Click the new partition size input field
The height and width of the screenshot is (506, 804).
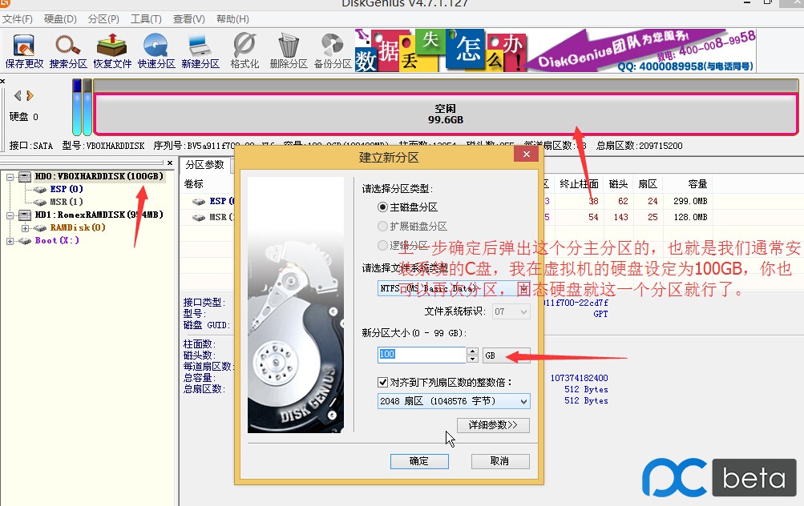click(421, 355)
